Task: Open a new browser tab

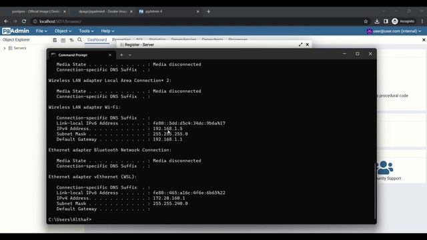Action: click(x=209, y=11)
